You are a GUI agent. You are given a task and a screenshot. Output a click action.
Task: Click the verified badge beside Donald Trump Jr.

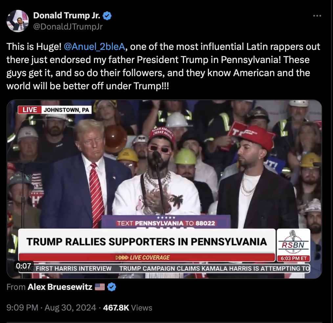pyautogui.click(x=107, y=16)
